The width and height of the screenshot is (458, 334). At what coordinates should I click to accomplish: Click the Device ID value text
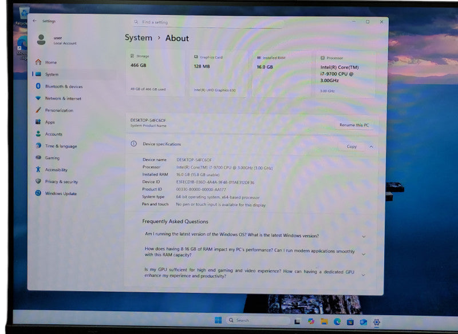(215, 182)
